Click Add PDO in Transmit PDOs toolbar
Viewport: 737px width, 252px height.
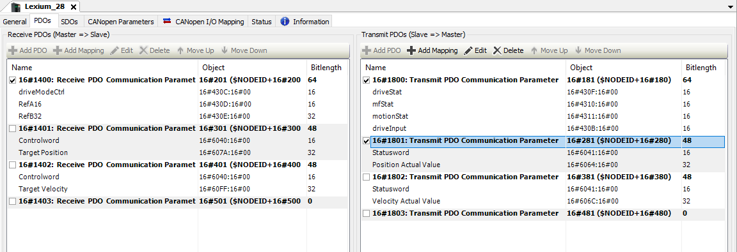(x=382, y=50)
